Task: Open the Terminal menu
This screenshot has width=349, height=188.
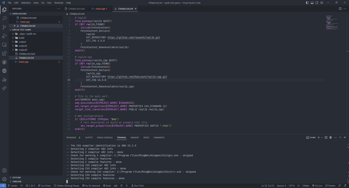Action: coord(59,3)
